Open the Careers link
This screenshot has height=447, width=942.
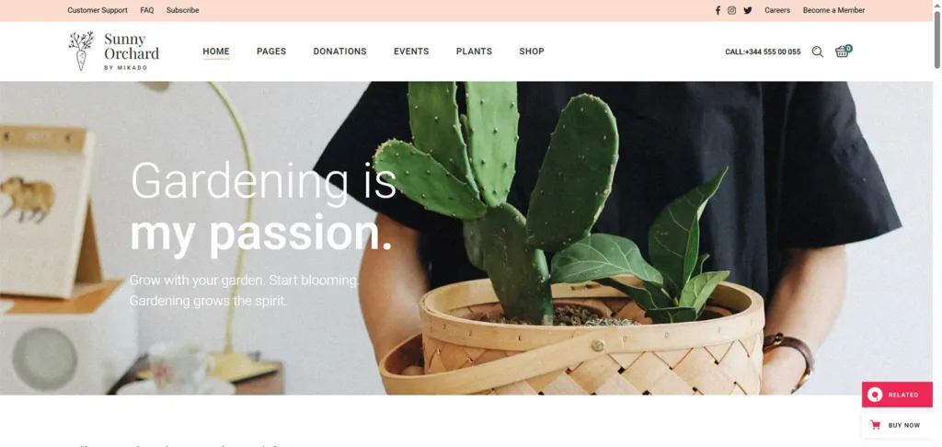click(x=777, y=10)
